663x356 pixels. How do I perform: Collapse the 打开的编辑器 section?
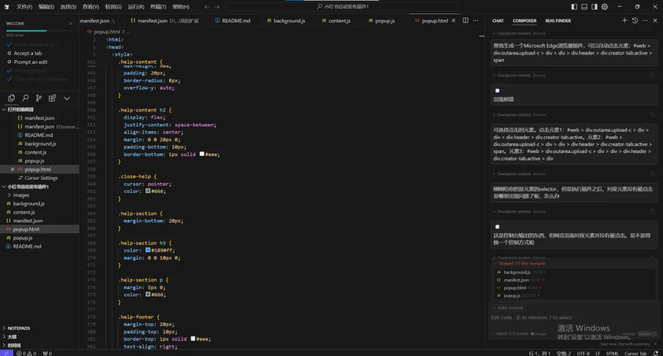point(20,109)
